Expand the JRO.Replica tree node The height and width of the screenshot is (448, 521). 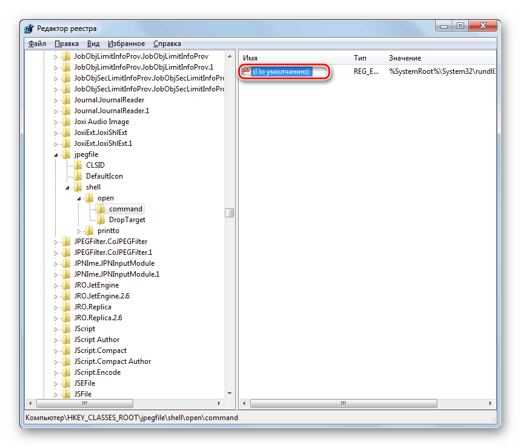click(56, 306)
